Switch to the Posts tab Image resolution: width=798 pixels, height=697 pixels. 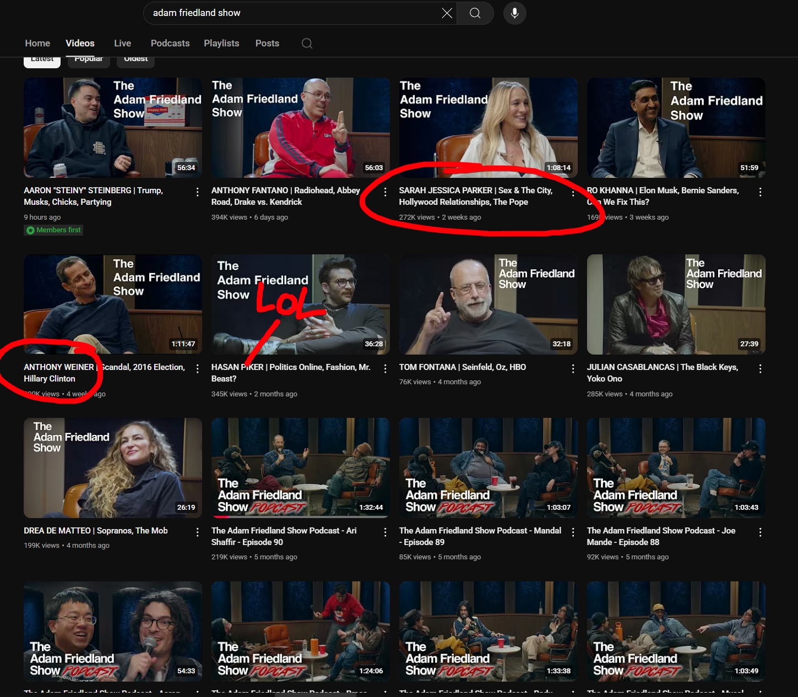(x=267, y=43)
